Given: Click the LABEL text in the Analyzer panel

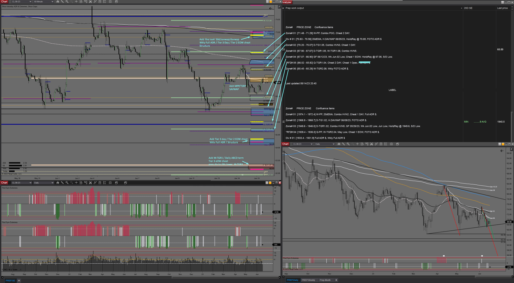Looking at the screenshot, I should pos(392,90).
